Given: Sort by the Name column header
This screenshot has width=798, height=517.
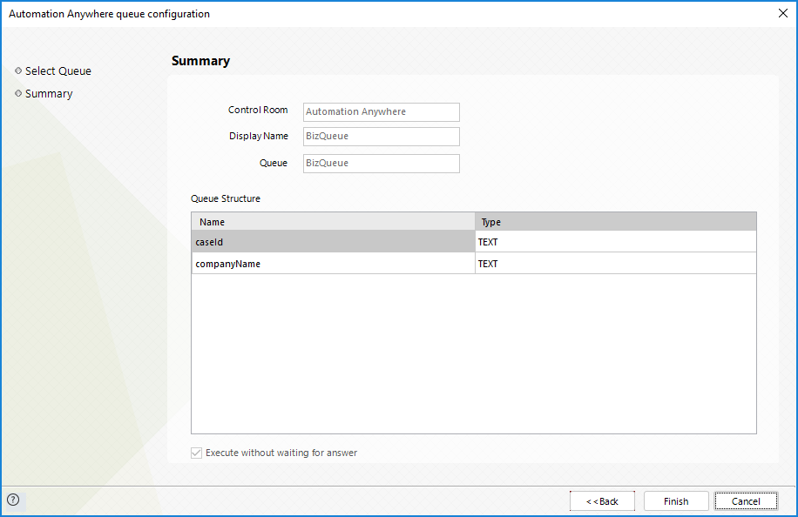Looking at the screenshot, I should point(333,222).
